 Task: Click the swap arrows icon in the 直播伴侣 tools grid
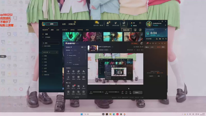click(x=79, y=71)
